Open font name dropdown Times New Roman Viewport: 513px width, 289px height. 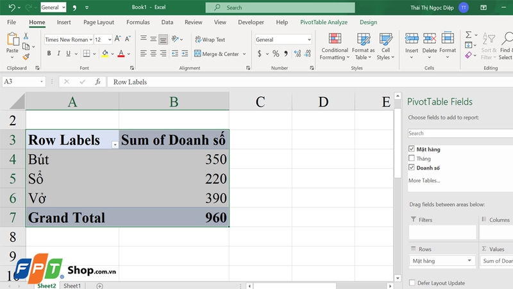click(90, 40)
